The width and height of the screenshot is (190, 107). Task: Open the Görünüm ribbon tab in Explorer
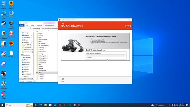click(x=39, y=26)
